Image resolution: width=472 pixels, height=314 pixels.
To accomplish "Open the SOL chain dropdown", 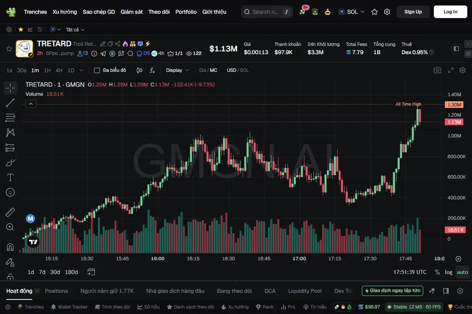I will pyautogui.click(x=352, y=12).
